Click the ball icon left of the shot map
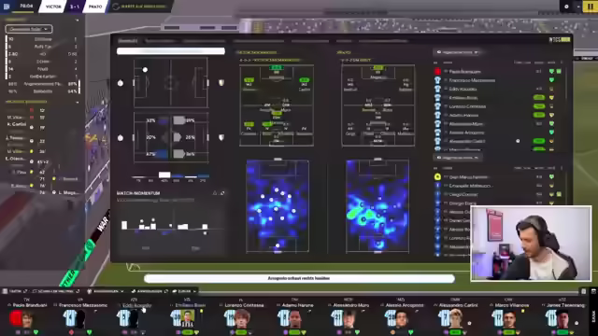Viewport: 598px width, 336px height. point(121,83)
